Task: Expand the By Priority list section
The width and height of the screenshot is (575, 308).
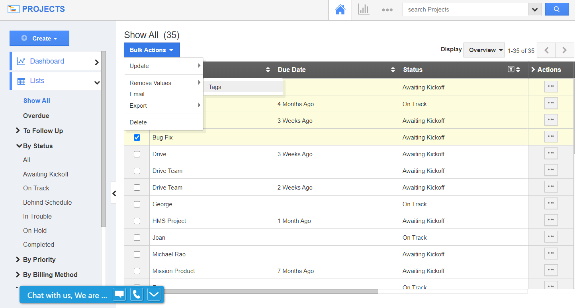Action: (x=39, y=260)
